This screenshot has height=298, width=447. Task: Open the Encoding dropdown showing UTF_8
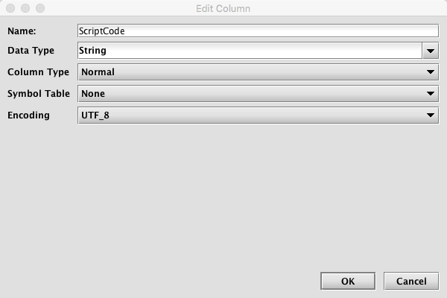coord(258,115)
